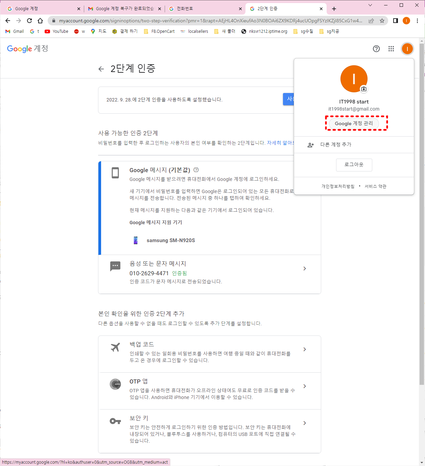This screenshot has height=466, width=425.
Task: Open the Google apps grid
Action: click(391, 49)
